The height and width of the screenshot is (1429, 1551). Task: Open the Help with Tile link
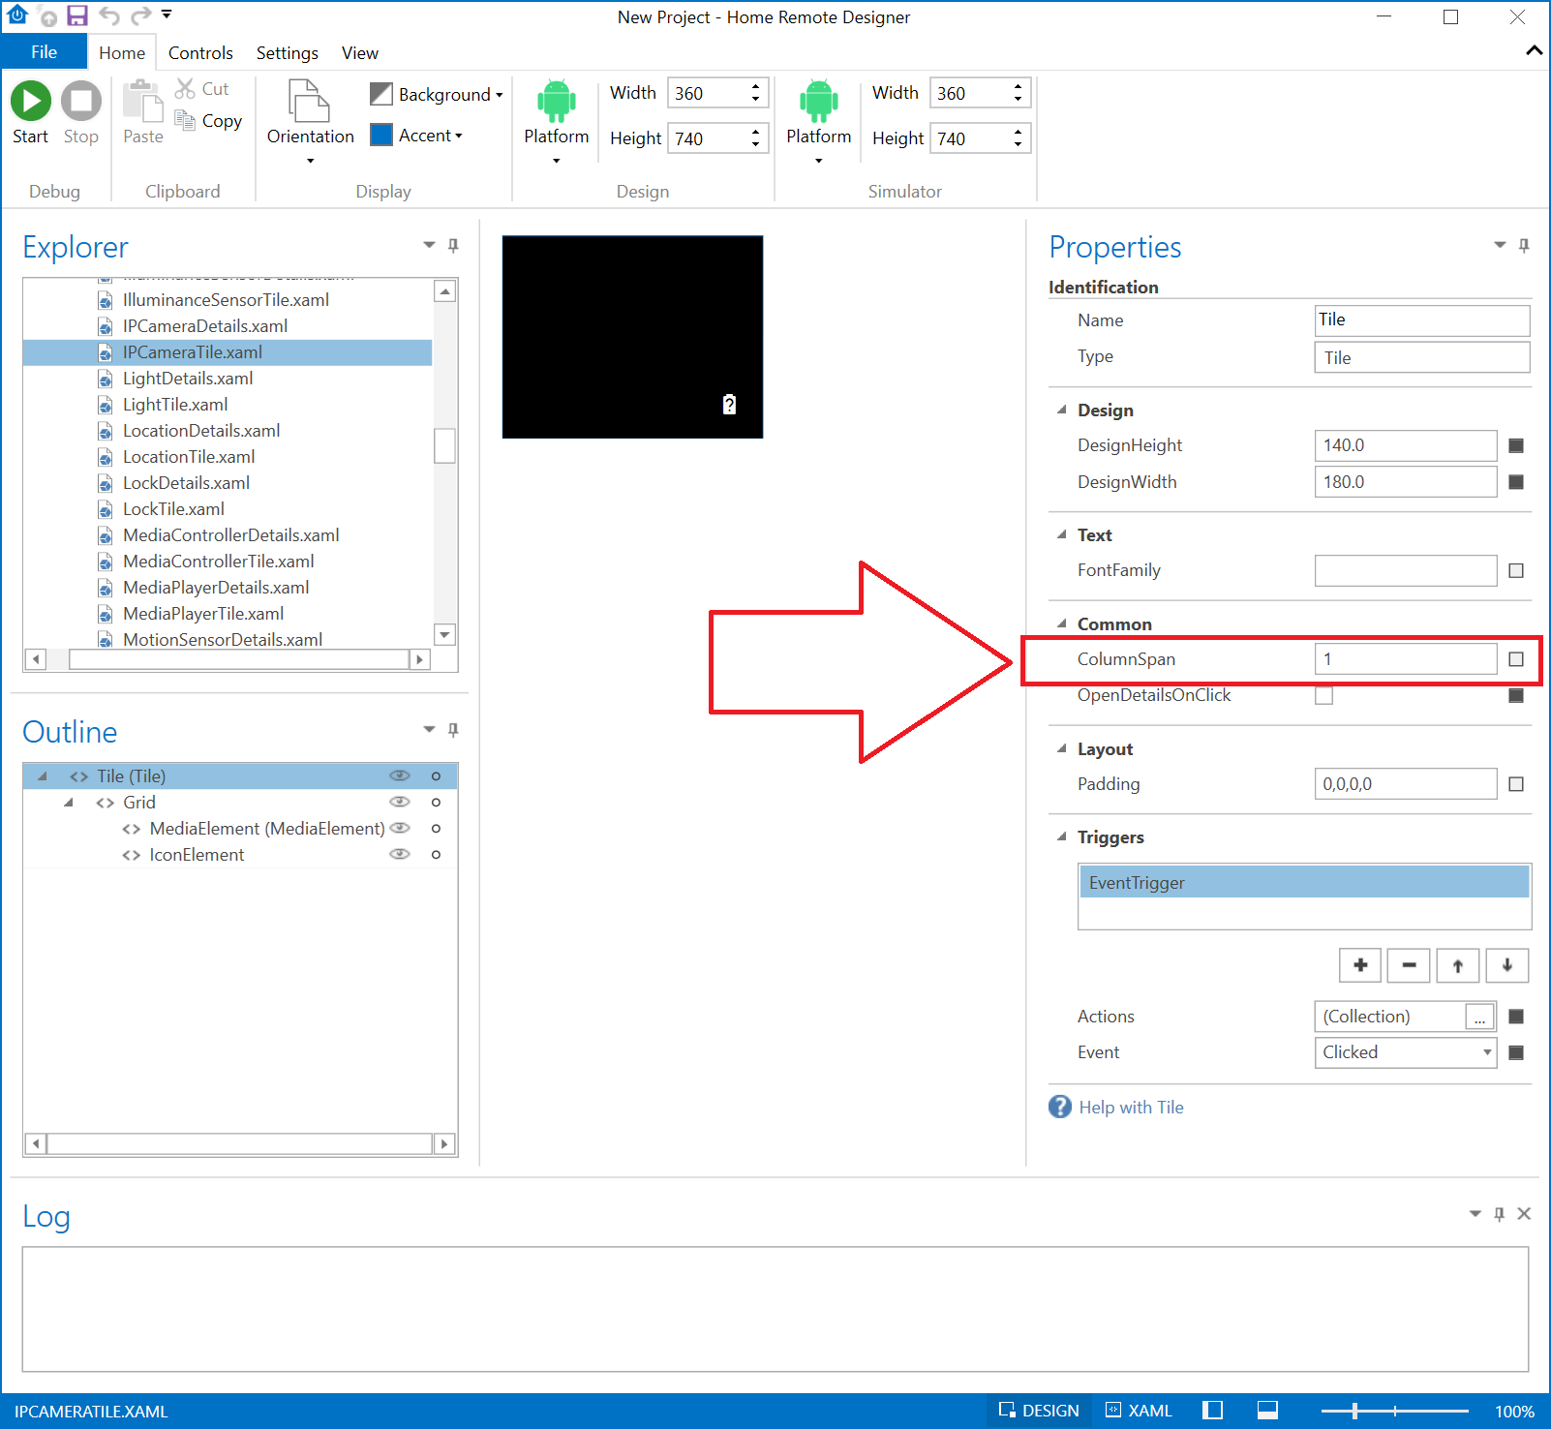(x=1131, y=1107)
